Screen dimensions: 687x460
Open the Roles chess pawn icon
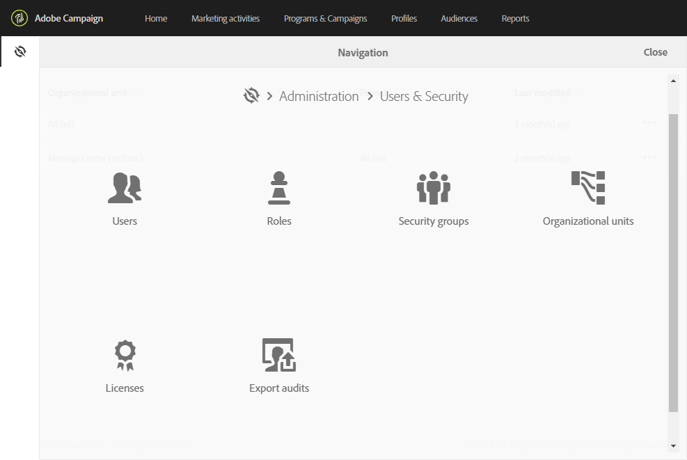[x=279, y=188]
